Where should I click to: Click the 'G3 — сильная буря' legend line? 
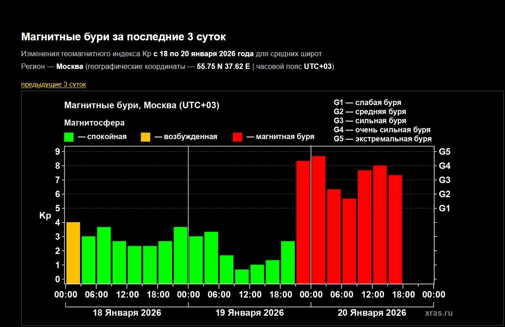pos(370,121)
